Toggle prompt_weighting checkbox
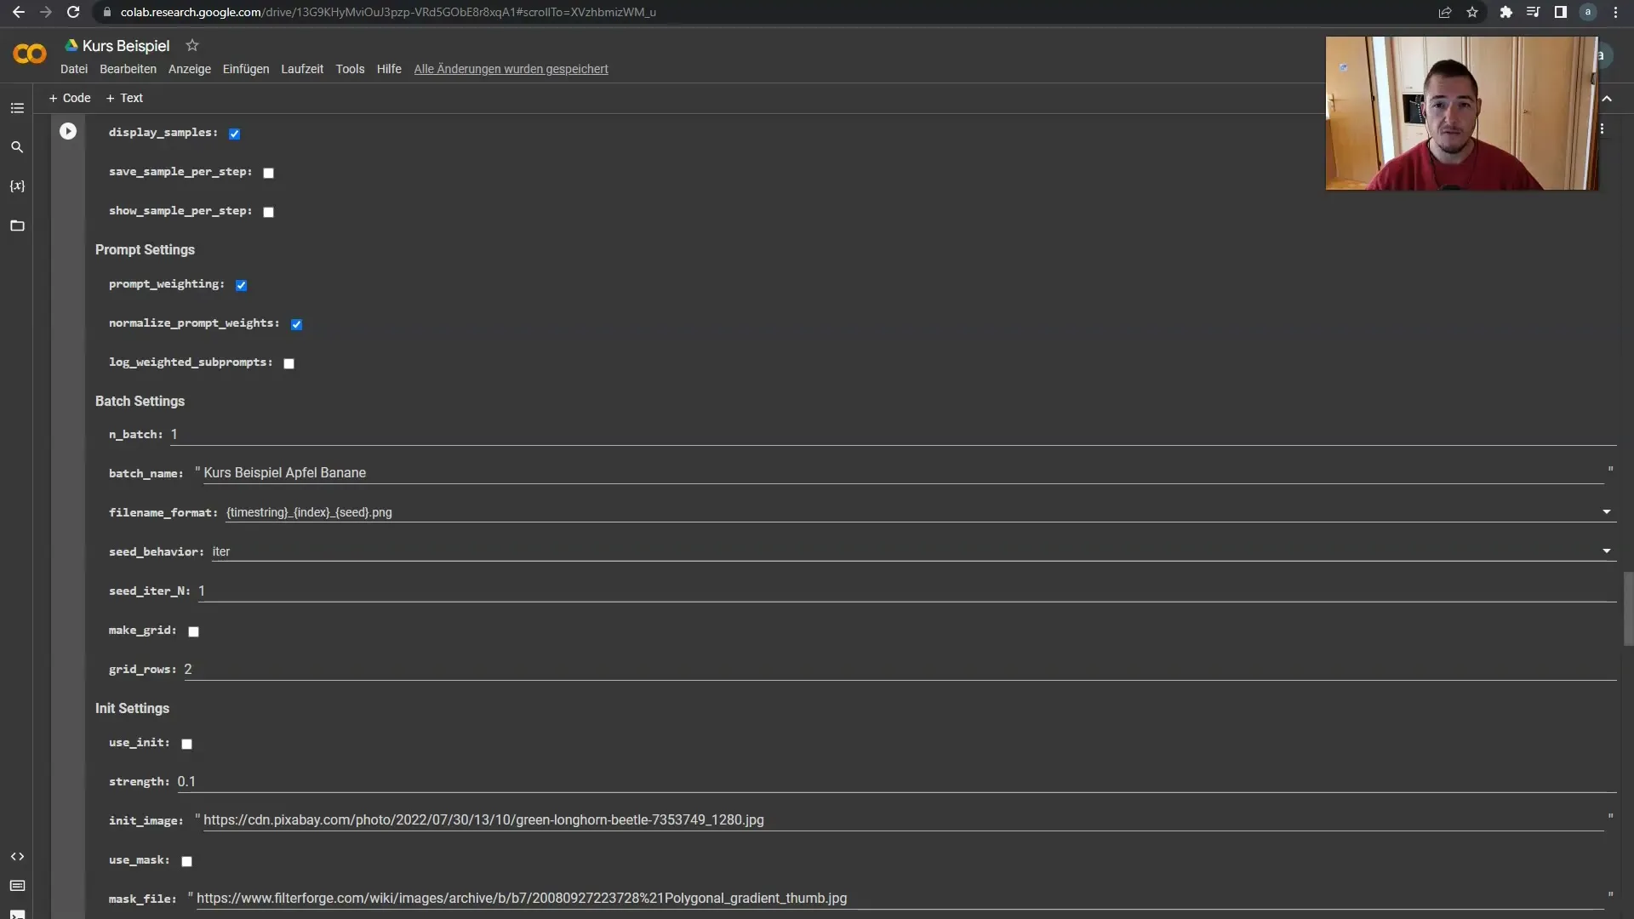This screenshot has width=1634, height=919. [242, 285]
